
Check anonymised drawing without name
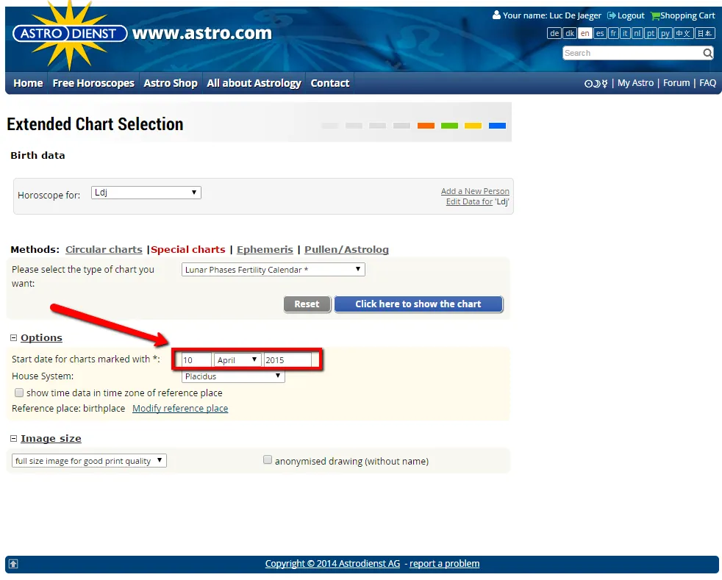pyautogui.click(x=268, y=459)
